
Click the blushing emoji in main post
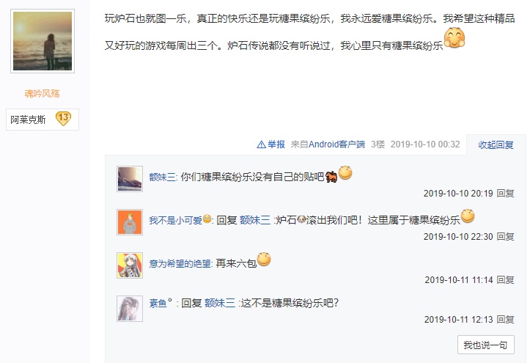454,37
